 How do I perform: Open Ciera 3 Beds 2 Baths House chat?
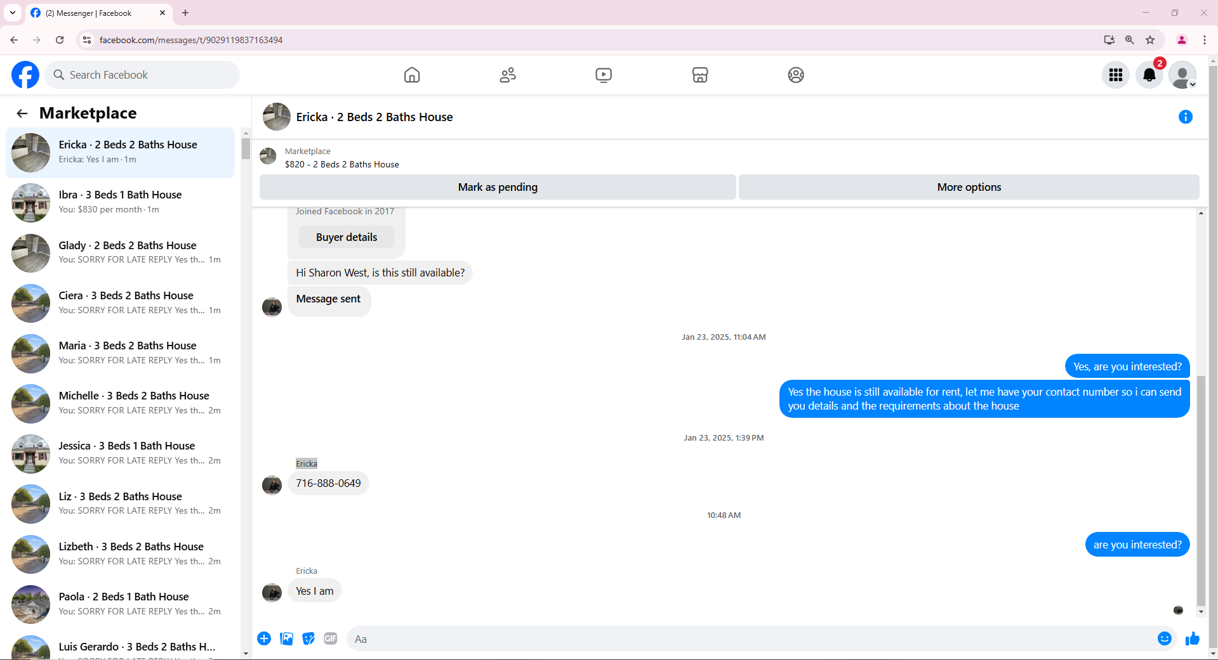click(121, 303)
